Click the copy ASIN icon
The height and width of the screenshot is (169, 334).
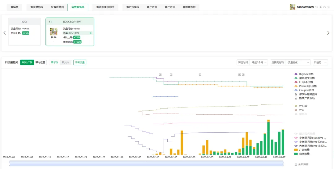tap(325, 7)
